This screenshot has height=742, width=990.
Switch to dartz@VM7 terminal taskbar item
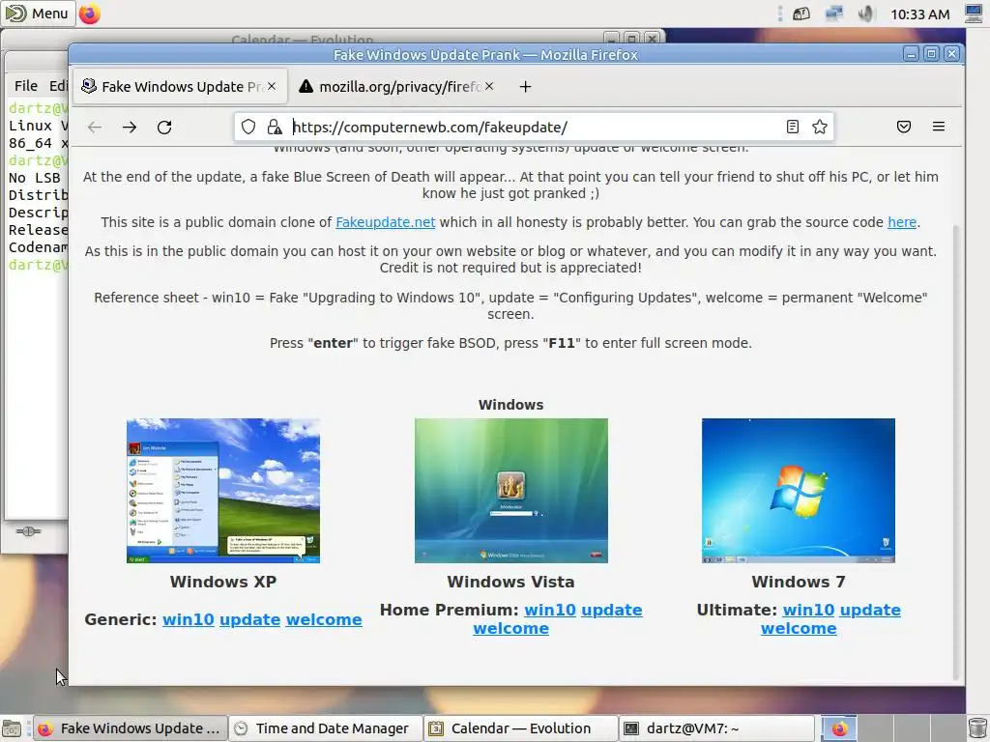click(x=716, y=728)
